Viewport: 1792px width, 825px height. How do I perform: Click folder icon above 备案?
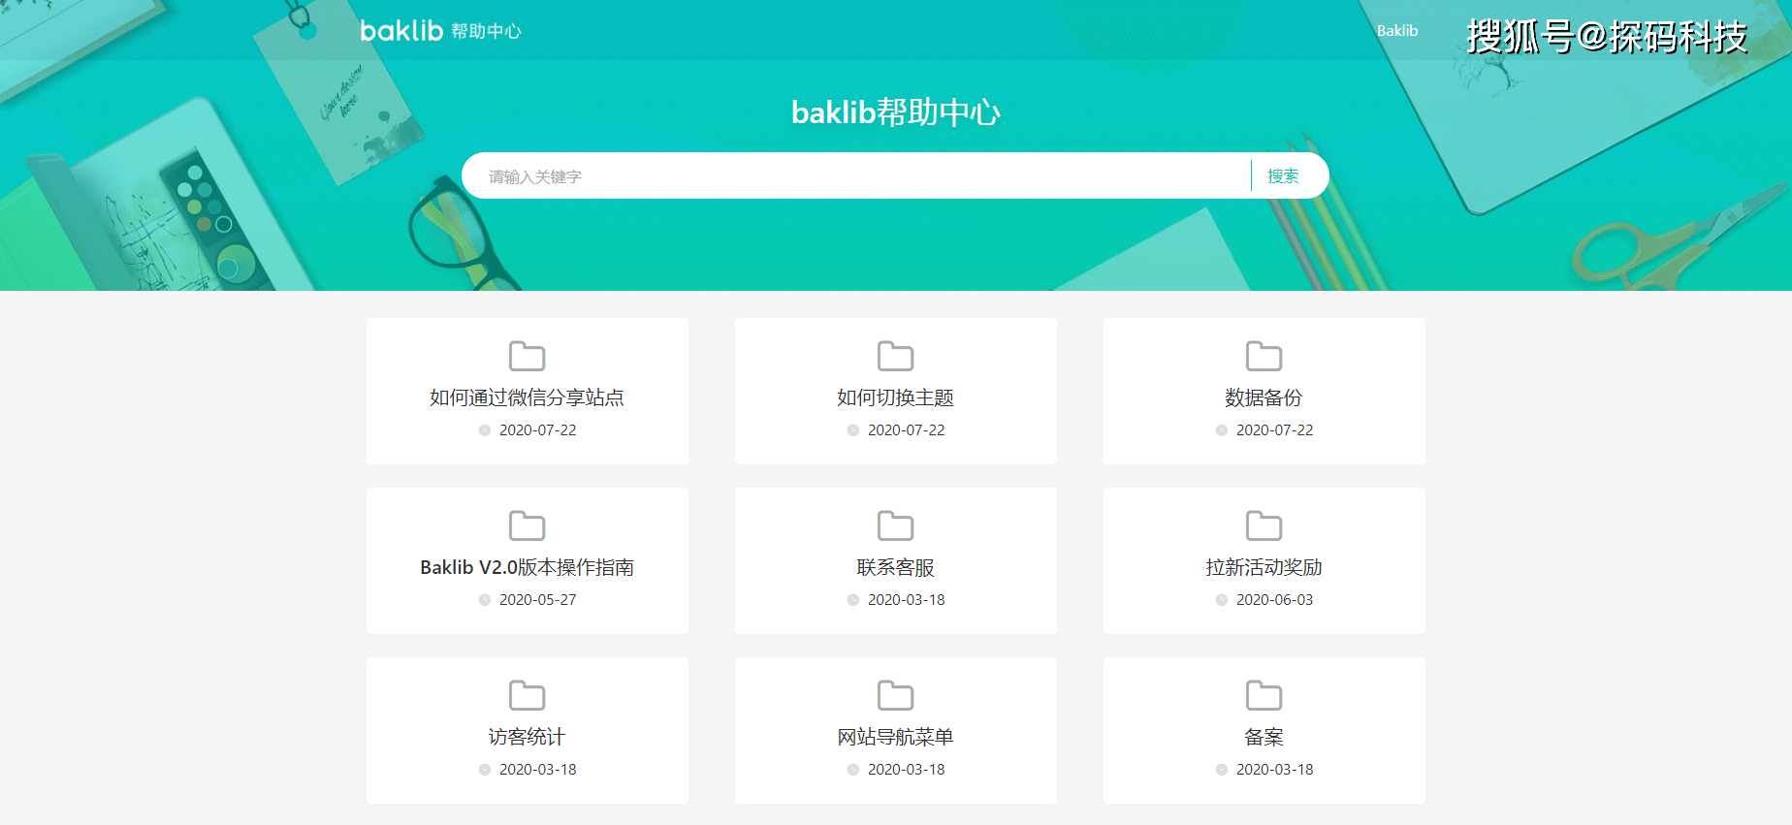[1264, 695]
